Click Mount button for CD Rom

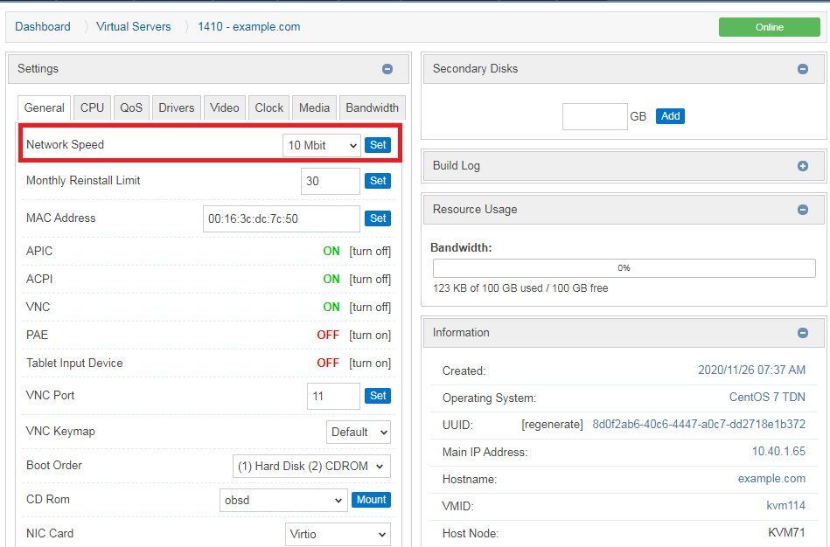[x=371, y=500]
